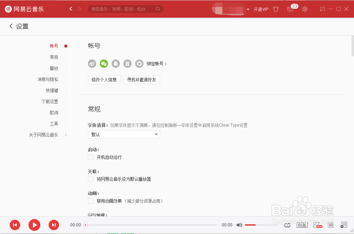Viewport: 354px width, 234px height.
Task: Open the 极高 sound quality selector
Action: tap(302, 225)
